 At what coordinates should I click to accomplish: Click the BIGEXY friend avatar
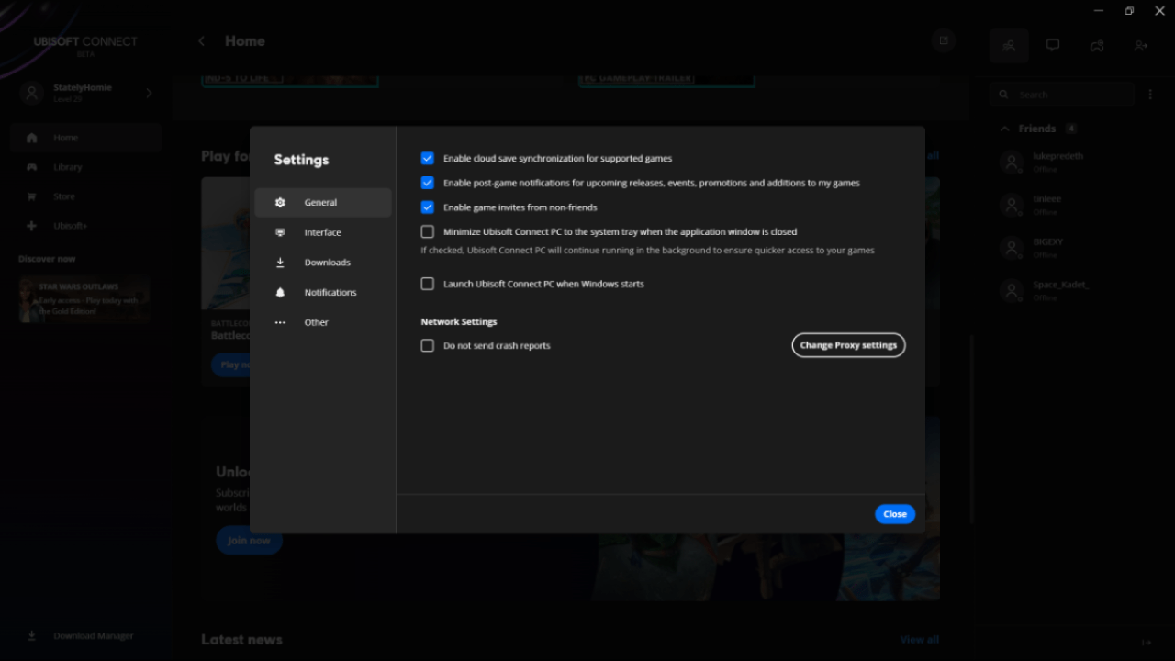(1011, 248)
